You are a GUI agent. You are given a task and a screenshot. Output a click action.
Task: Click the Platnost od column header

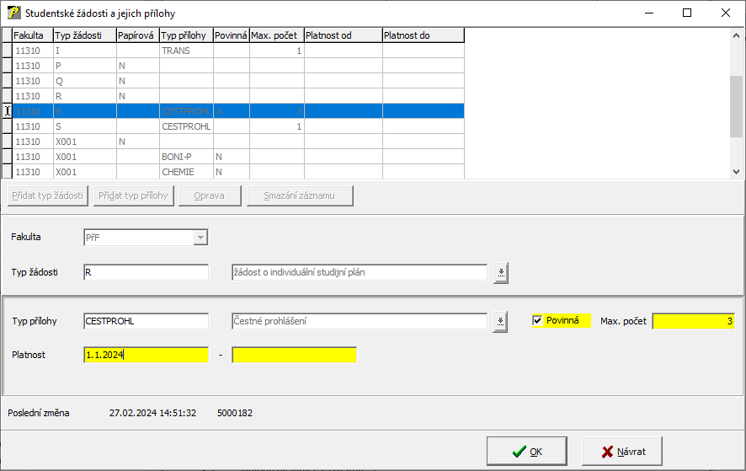(x=343, y=35)
